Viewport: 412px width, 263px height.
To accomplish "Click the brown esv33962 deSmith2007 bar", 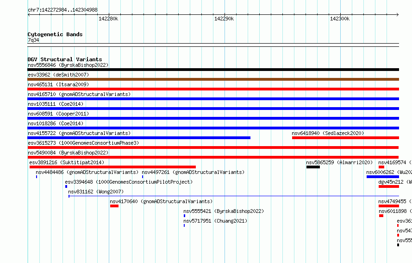I will pyautogui.click(x=213, y=79).
